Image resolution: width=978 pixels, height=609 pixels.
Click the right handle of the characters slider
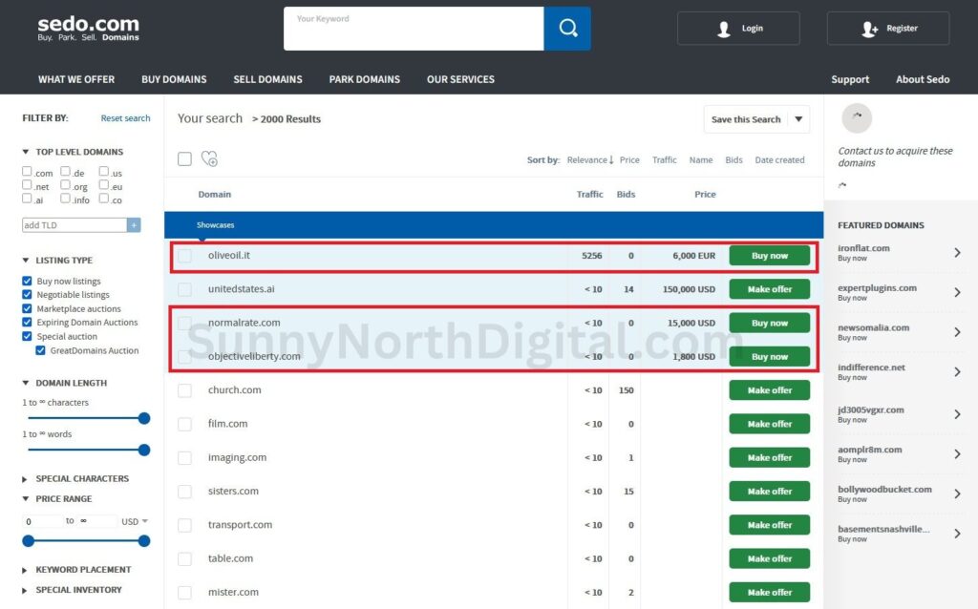point(144,418)
